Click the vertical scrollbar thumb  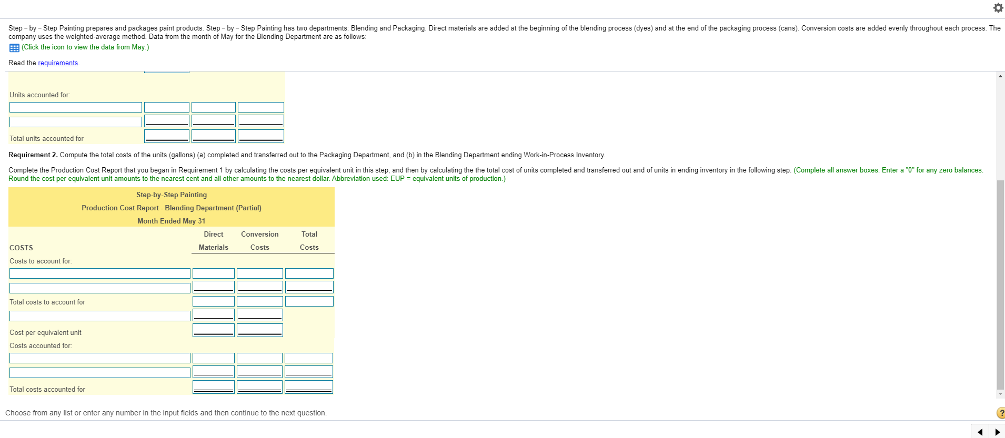tap(1000, 284)
